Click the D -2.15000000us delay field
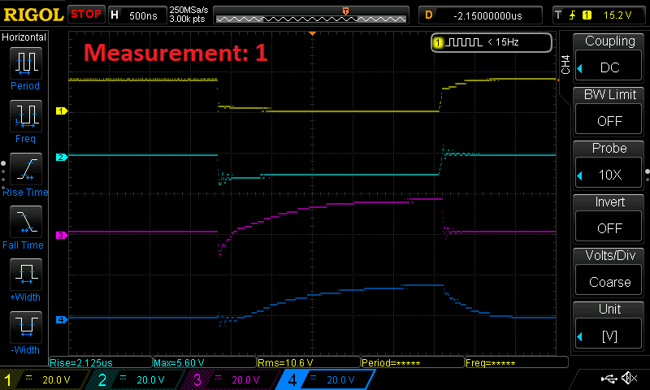The image size is (650, 390). tap(480, 15)
